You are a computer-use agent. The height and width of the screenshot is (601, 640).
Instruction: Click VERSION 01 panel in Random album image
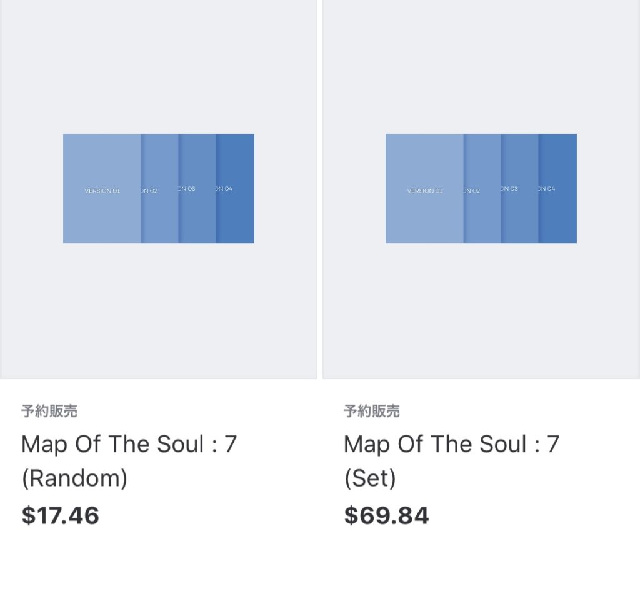[102, 189]
